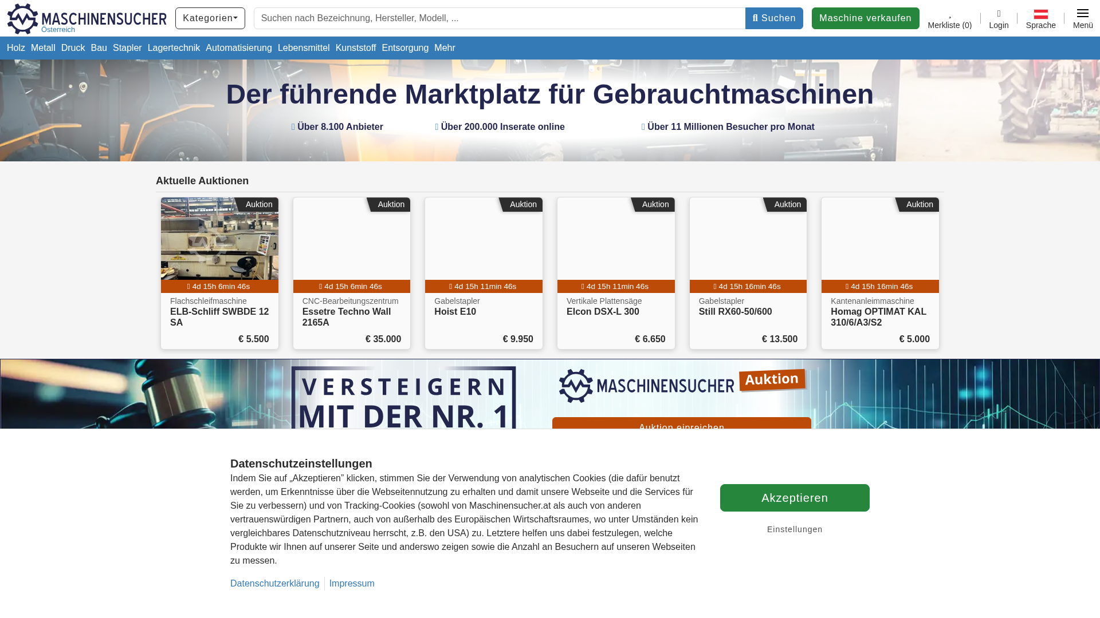Click the € 5.000 price of Homag
This screenshot has height=618, width=1100.
pyautogui.click(x=914, y=339)
